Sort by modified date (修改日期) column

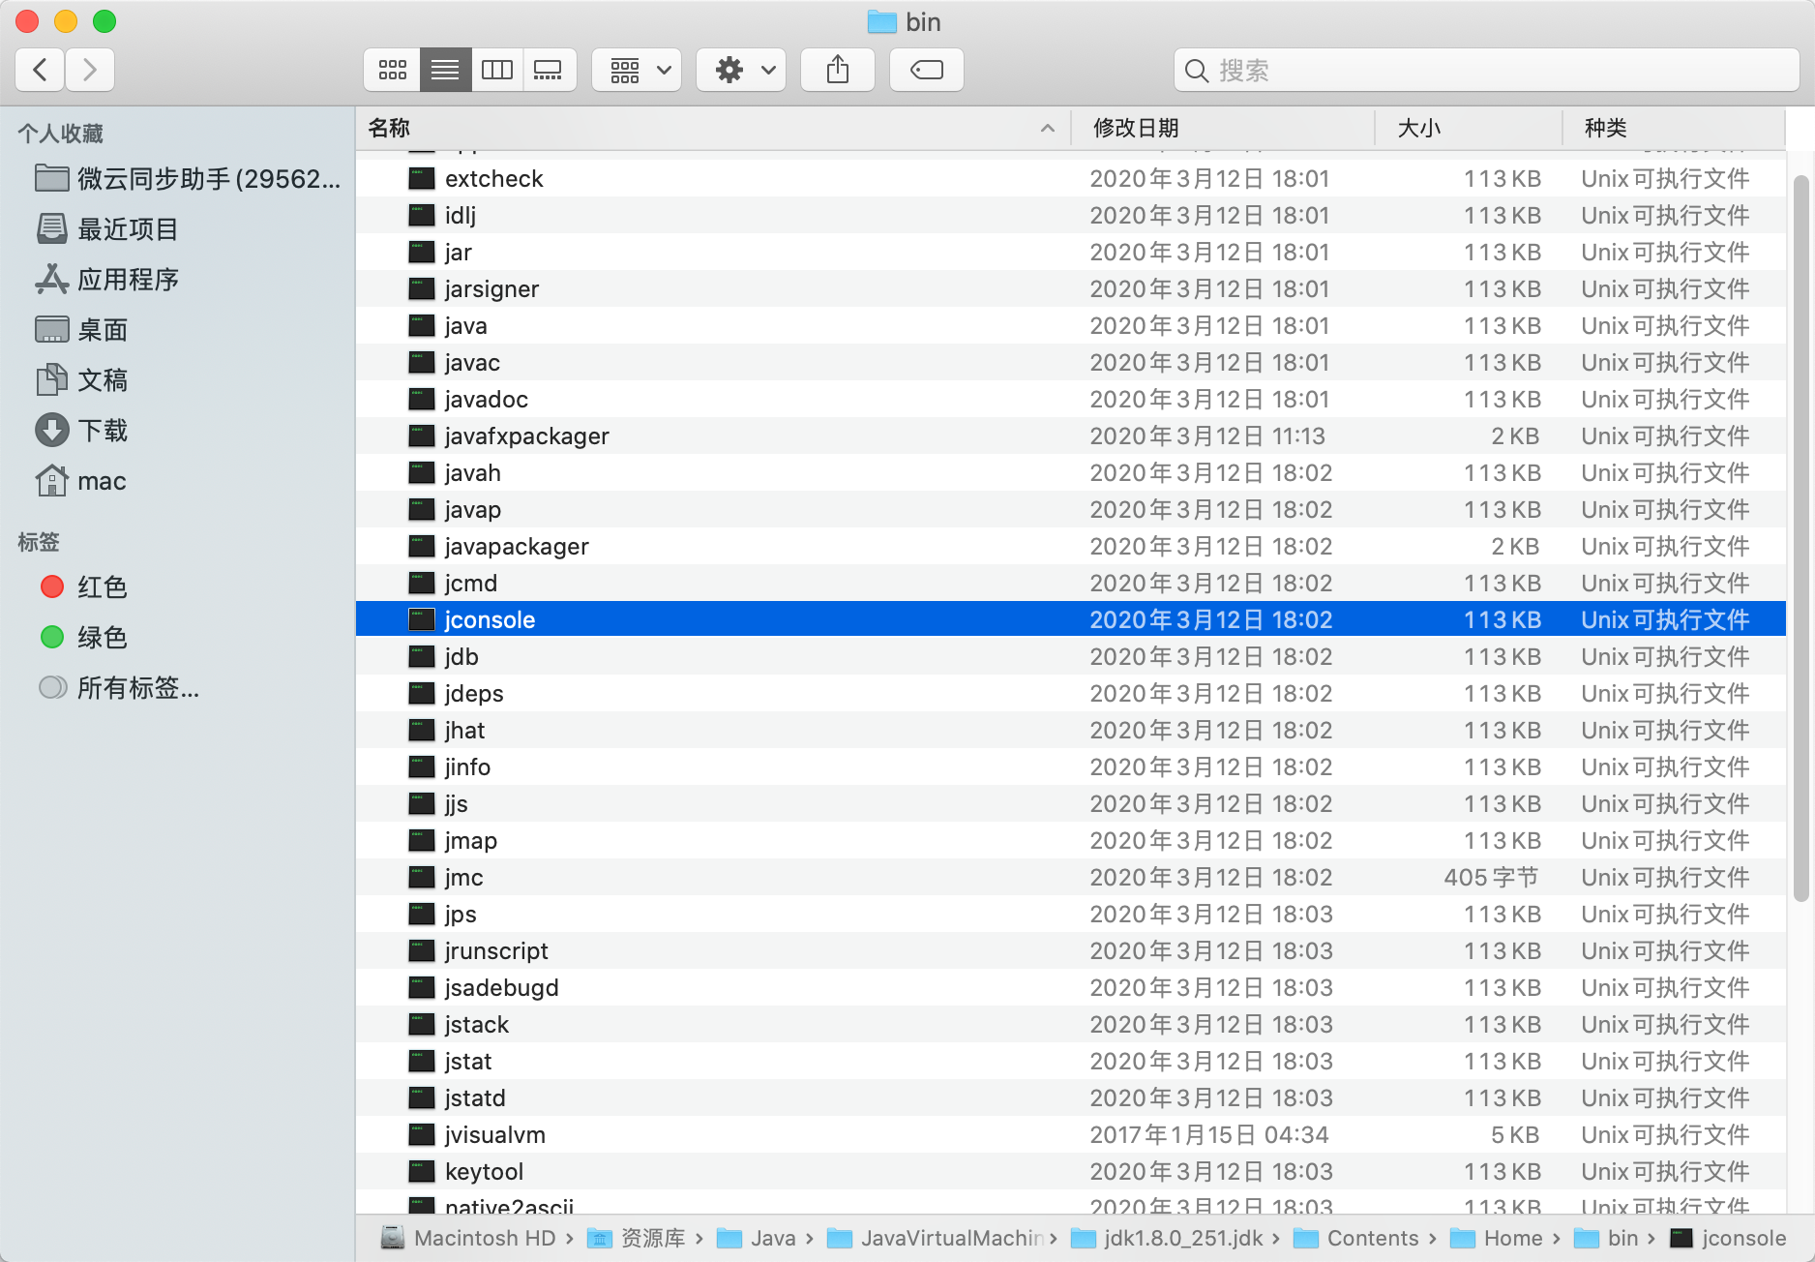click(x=1136, y=128)
